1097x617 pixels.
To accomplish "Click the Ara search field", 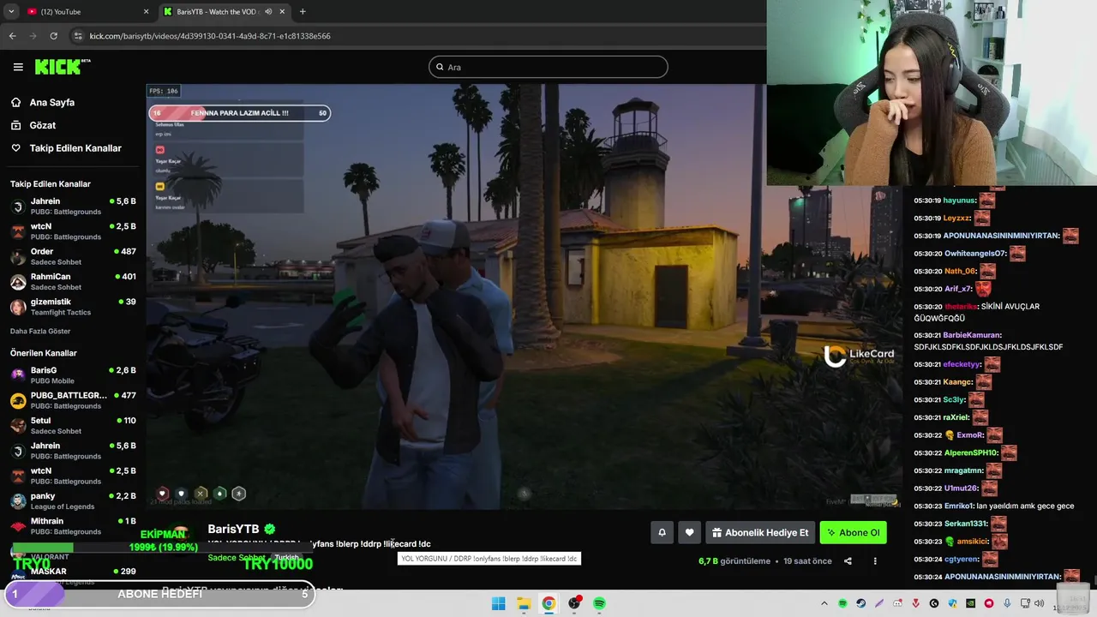I will click(x=548, y=67).
